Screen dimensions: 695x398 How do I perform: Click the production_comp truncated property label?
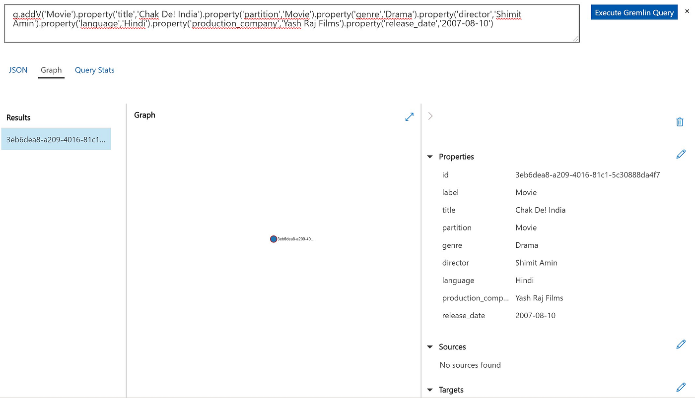[475, 297]
